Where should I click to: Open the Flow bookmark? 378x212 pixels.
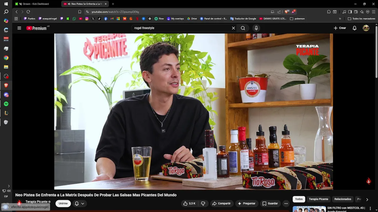tap(159, 19)
